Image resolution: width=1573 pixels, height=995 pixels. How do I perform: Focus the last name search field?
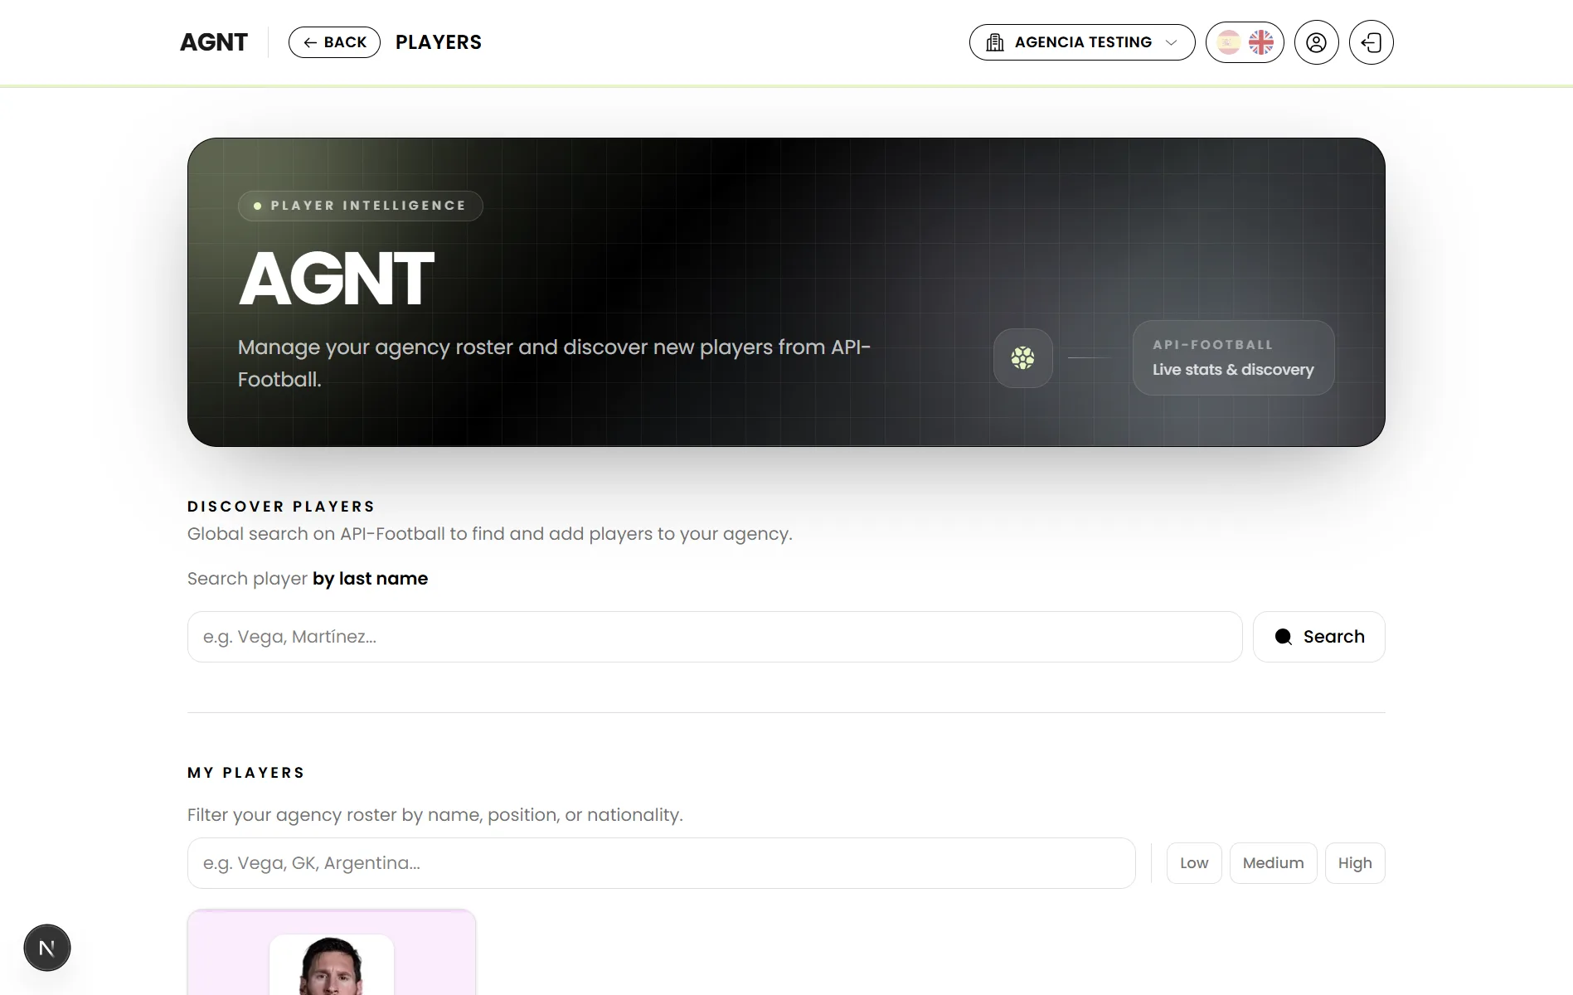pyautogui.click(x=715, y=637)
